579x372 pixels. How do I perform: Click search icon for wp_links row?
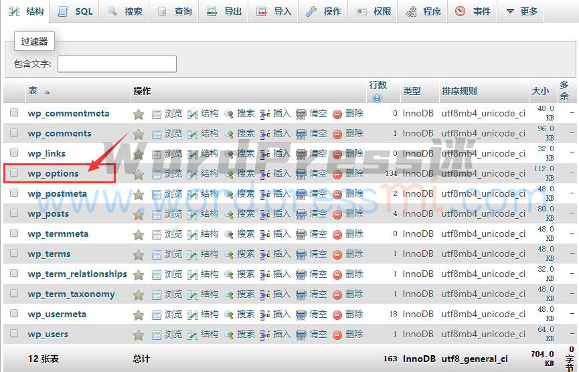coord(228,155)
